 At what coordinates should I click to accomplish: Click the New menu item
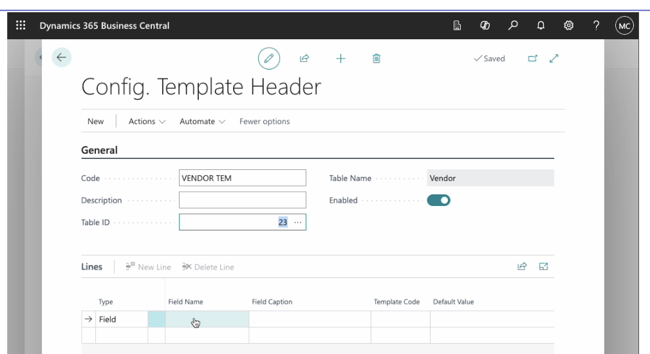(95, 122)
